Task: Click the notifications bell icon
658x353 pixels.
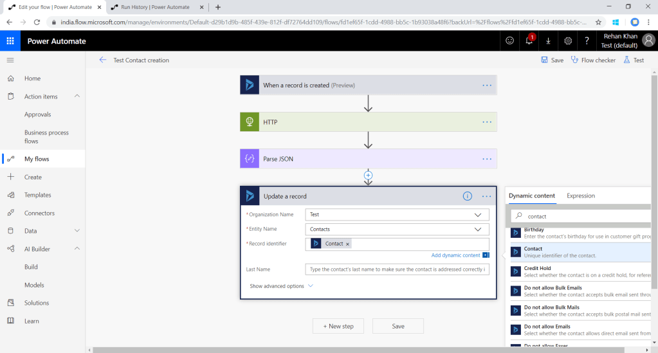Action: tap(529, 41)
